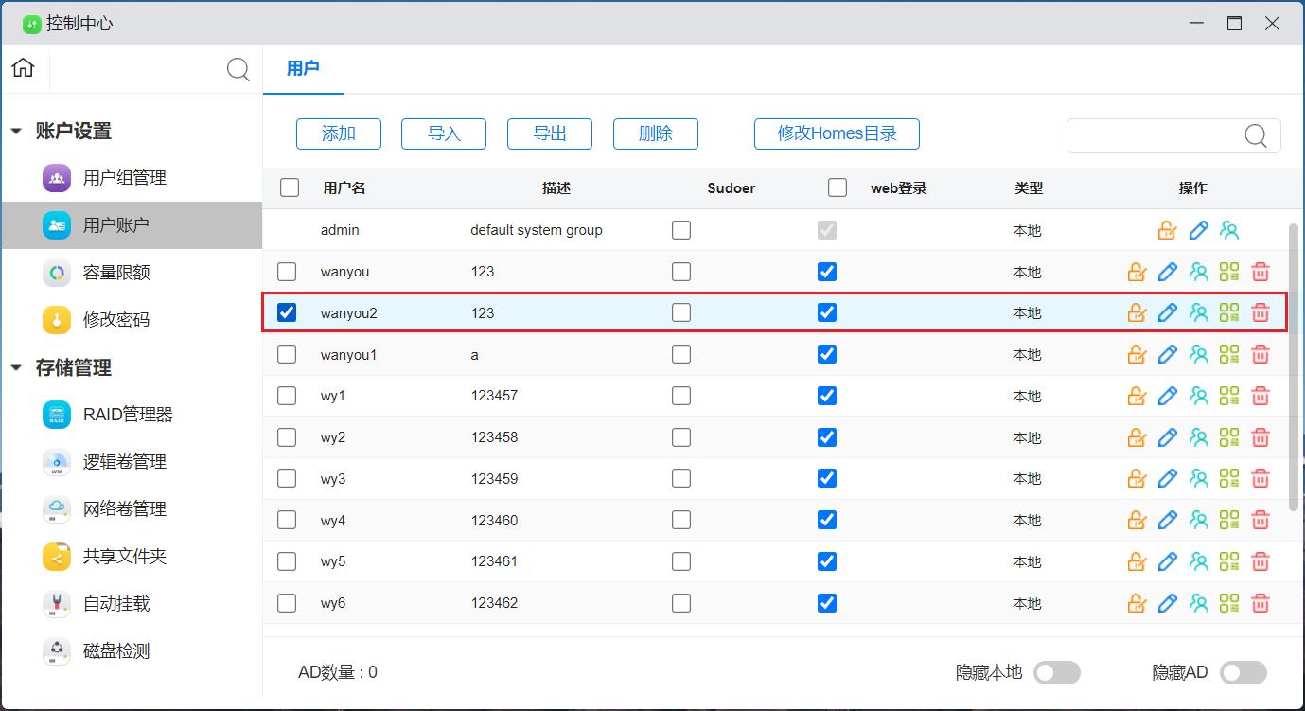Click user group icon for admin row

(1229, 230)
